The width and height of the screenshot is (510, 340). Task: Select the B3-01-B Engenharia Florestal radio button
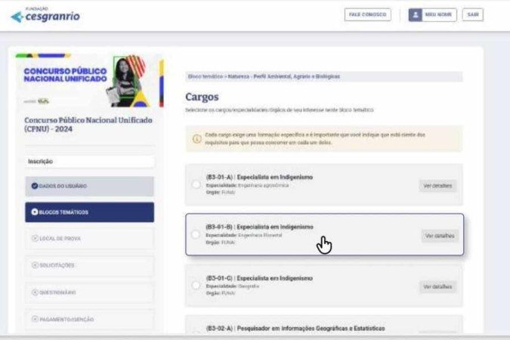coord(196,234)
